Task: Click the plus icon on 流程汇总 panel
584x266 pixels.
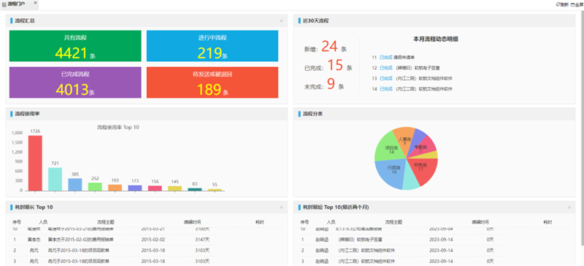Action: tap(281, 21)
